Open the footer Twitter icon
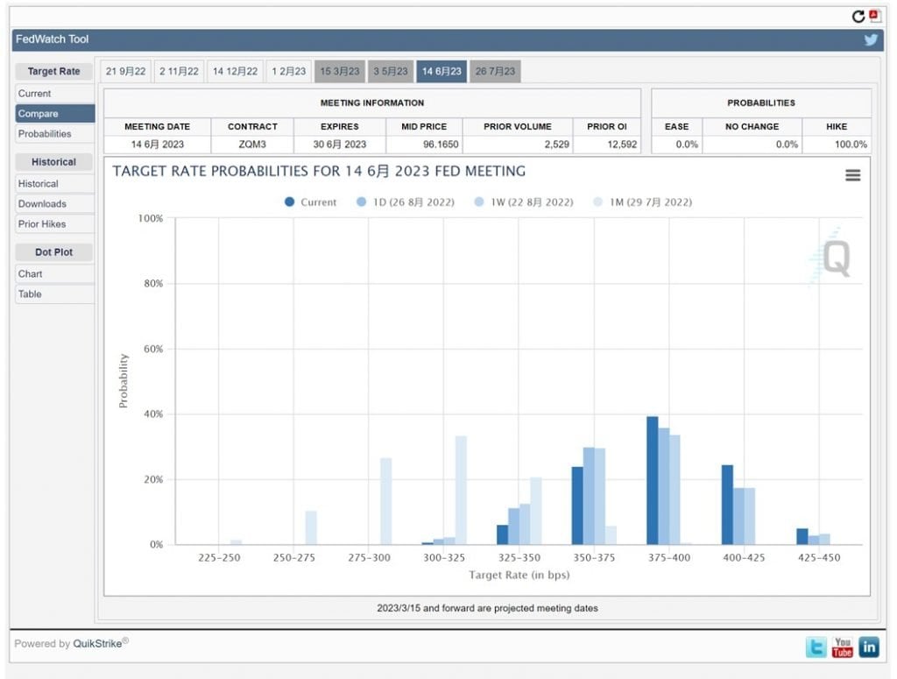 816,647
